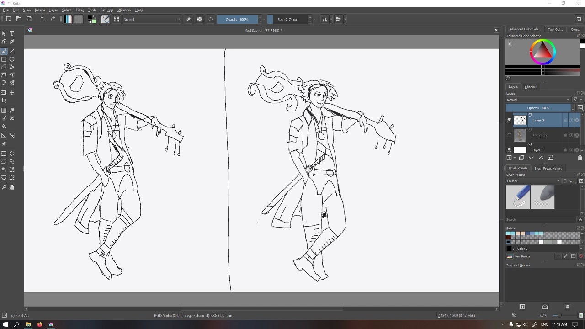The width and height of the screenshot is (585, 329).
Task: Toggle preserve alpha in the toolbar
Action: (200, 19)
